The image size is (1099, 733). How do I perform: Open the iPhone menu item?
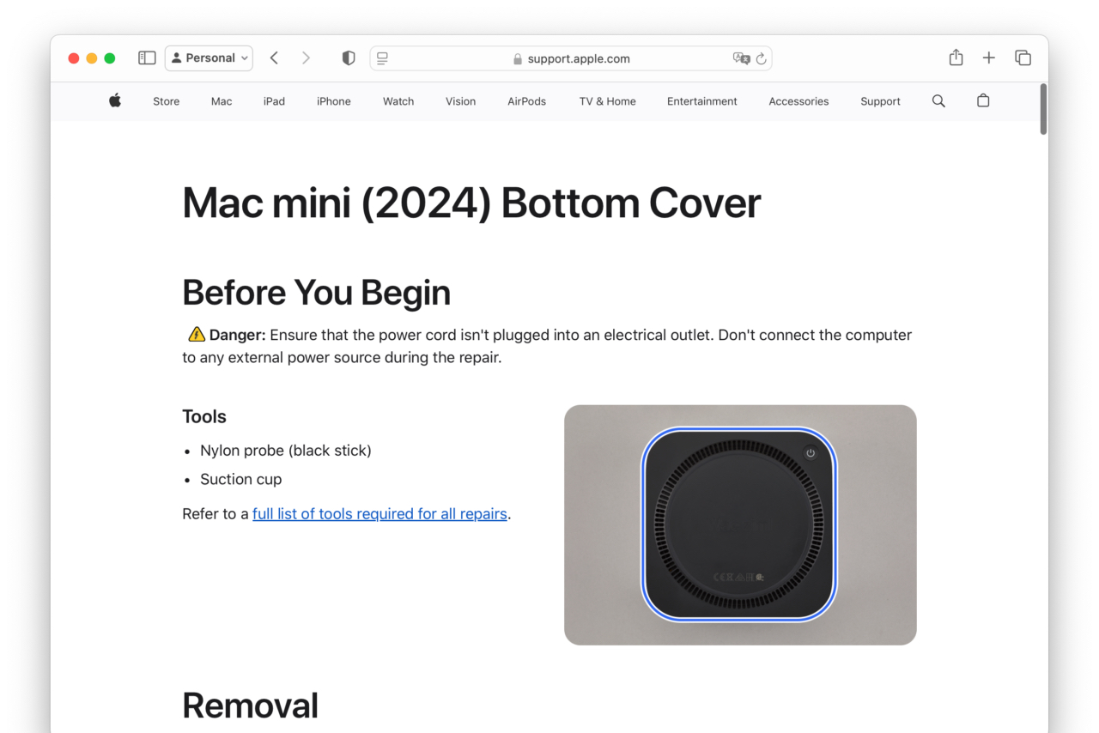coord(333,101)
